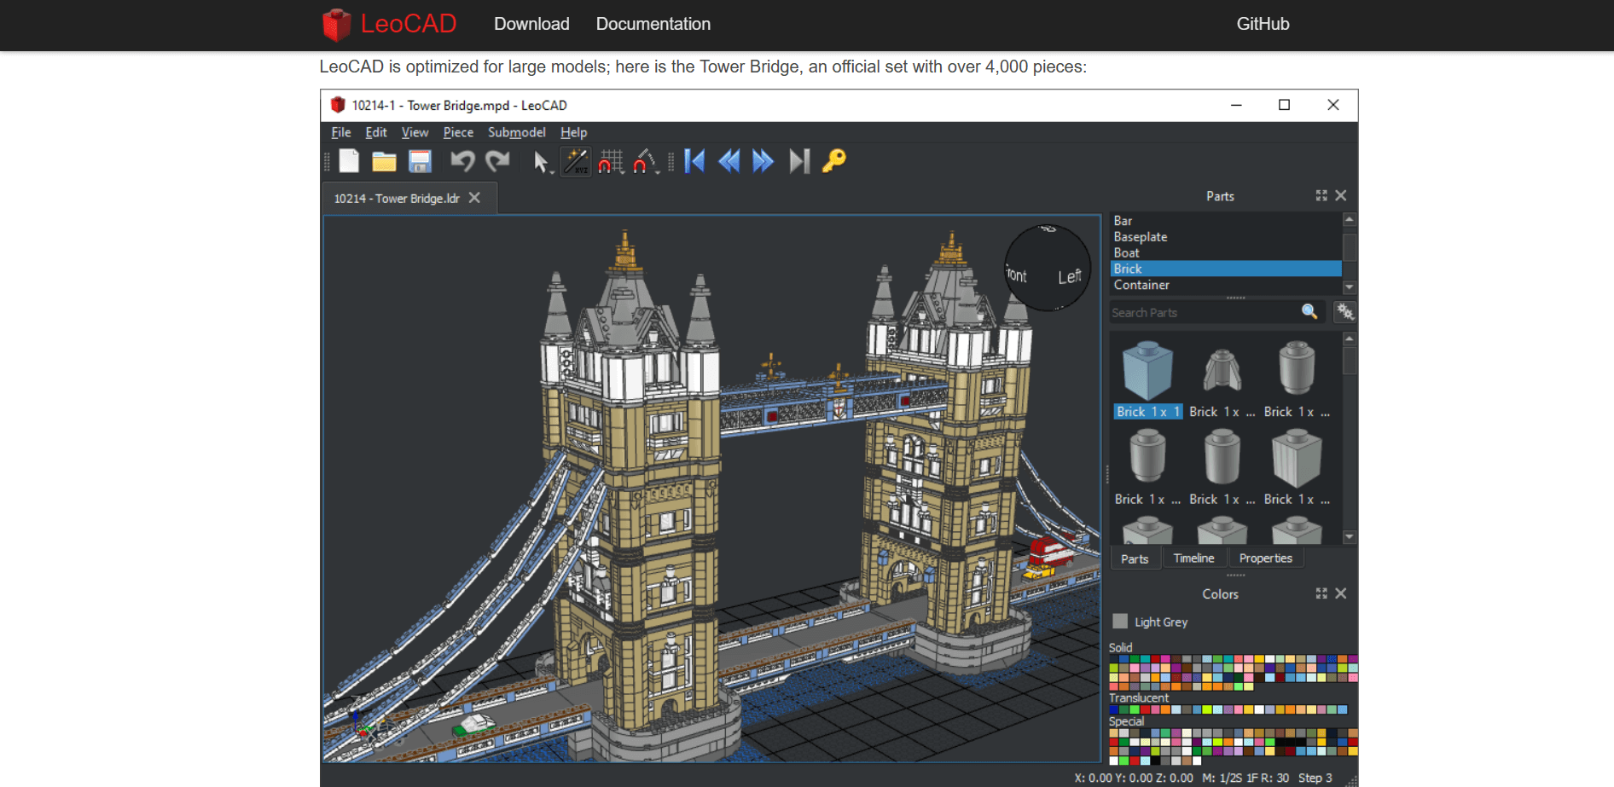
Task: Click the category list scroll up arrow
Action: pyautogui.click(x=1350, y=220)
